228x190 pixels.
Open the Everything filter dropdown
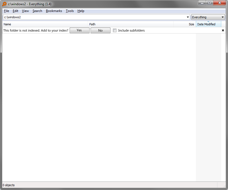208,17
